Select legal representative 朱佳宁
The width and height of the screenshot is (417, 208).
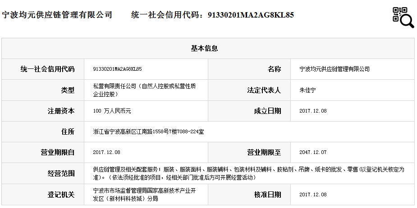[x=308, y=90]
